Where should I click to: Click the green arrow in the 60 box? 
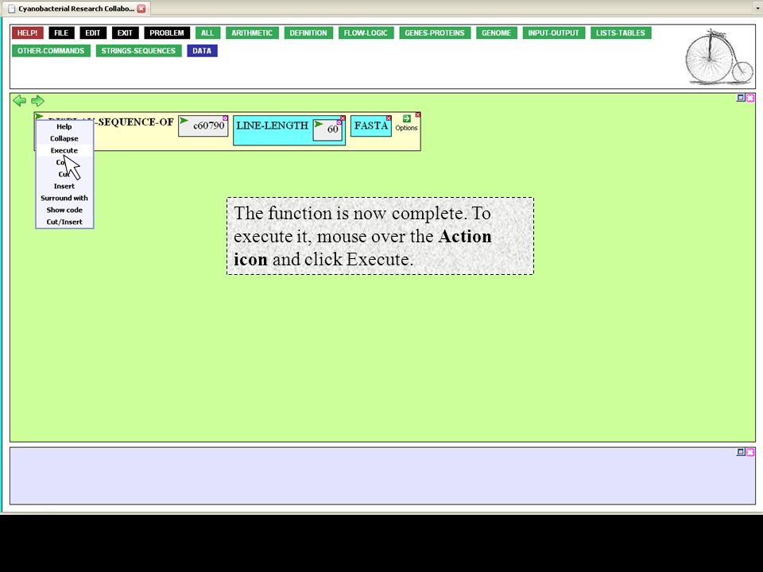tap(319, 124)
